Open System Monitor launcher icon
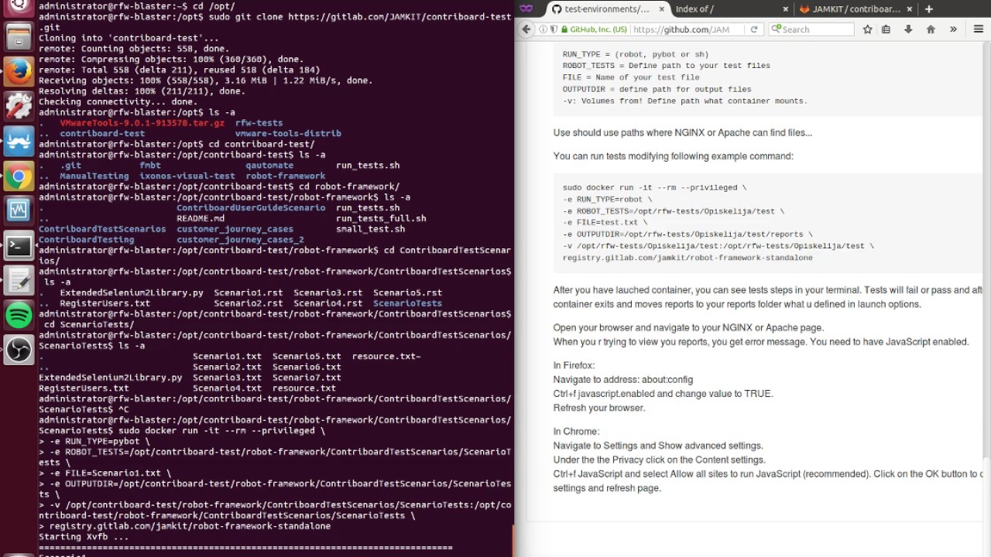This screenshot has height=557, width=991. click(x=19, y=210)
